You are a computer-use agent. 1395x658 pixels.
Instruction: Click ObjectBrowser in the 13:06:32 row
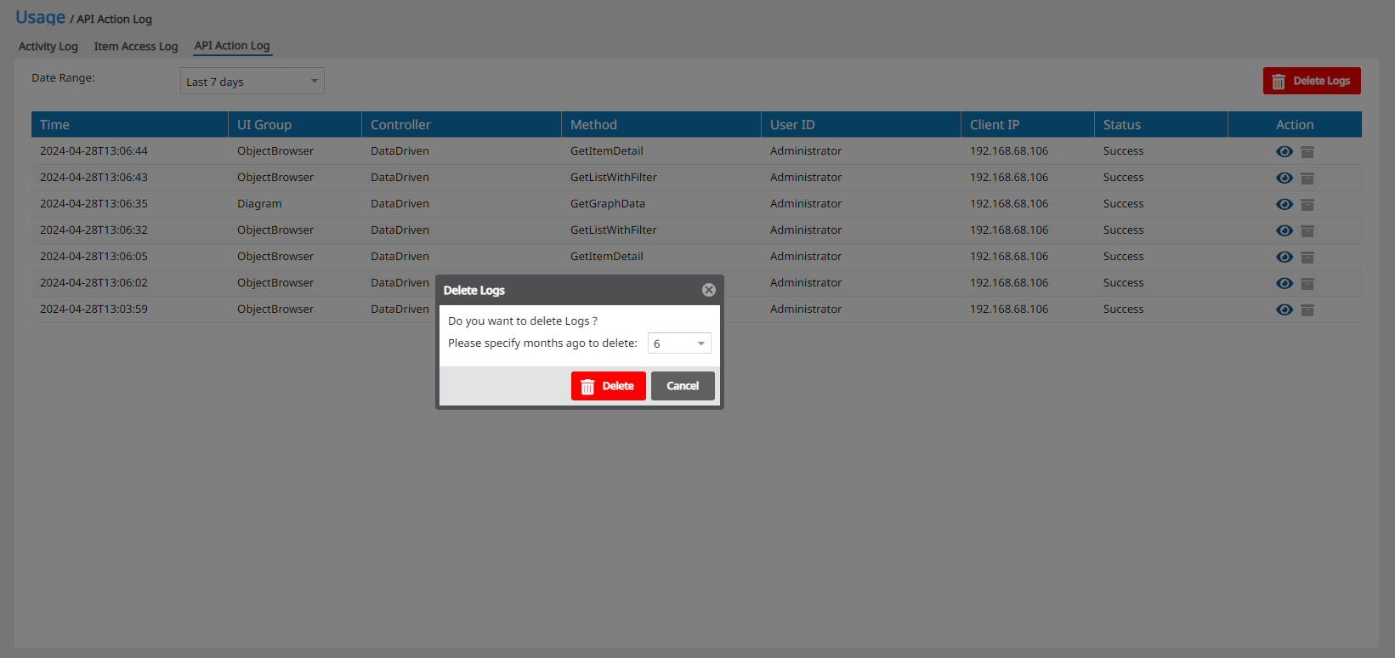coord(275,230)
